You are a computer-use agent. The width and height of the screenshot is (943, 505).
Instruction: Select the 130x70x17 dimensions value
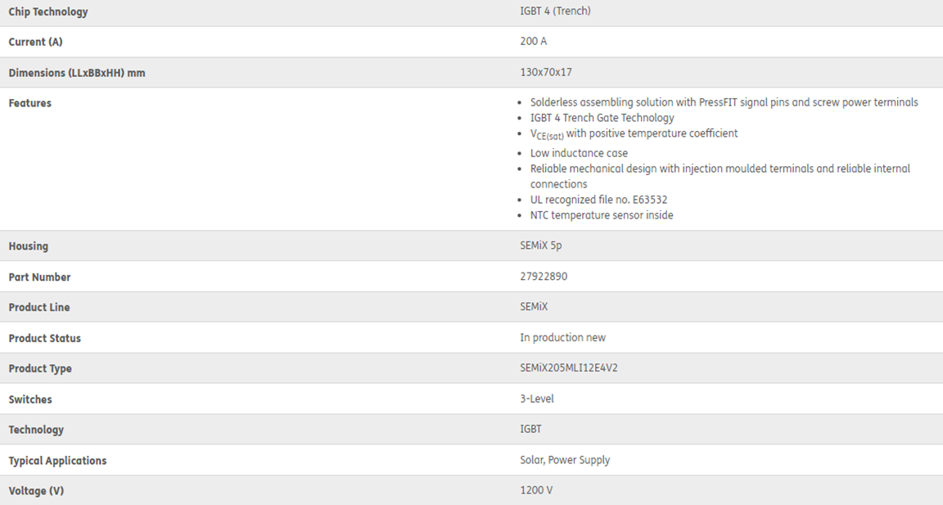(546, 72)
